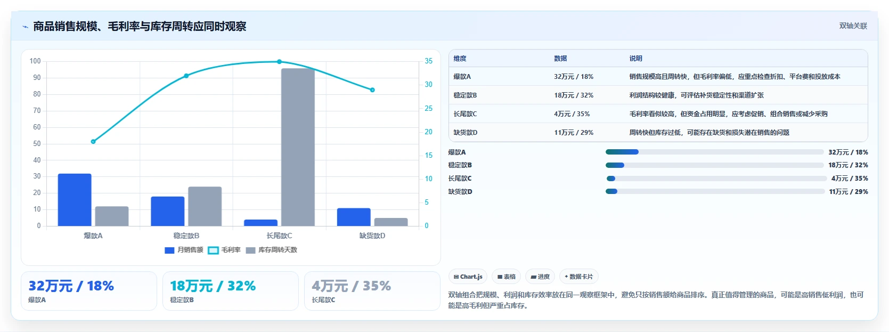Click the description starting 周转快但库存过低
This screenshot has height=332, width=889.
(709, 133)
